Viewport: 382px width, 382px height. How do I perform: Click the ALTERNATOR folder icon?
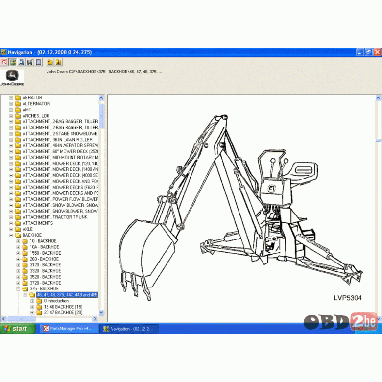(x=18, y=104)
